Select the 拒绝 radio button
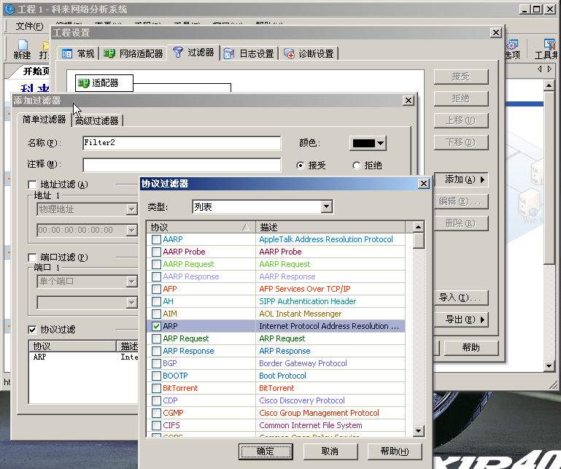 point(357,166)
